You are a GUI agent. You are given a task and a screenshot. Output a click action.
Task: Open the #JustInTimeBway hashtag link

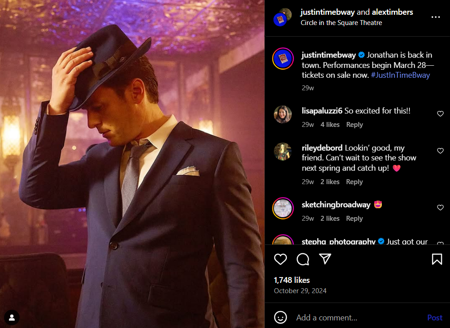pyautogui.click(x=400, y=75)
